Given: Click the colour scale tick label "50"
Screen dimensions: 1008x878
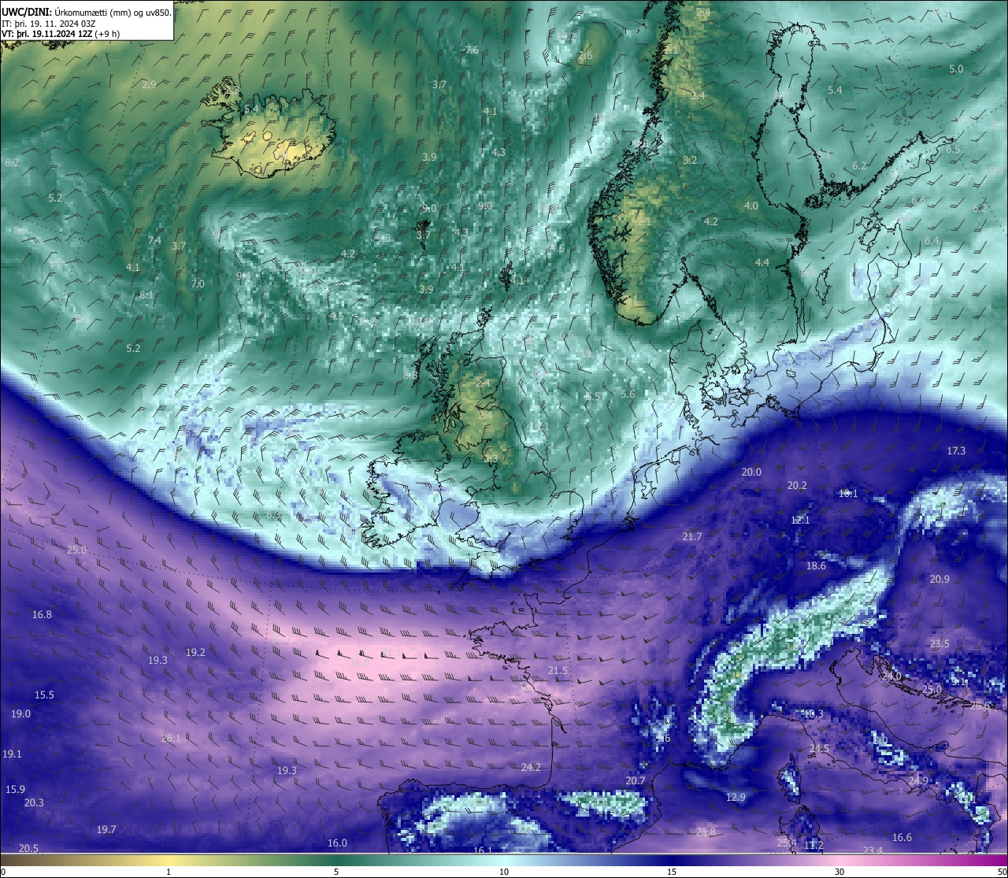Looking at the screenshot, I should 1002,872.
